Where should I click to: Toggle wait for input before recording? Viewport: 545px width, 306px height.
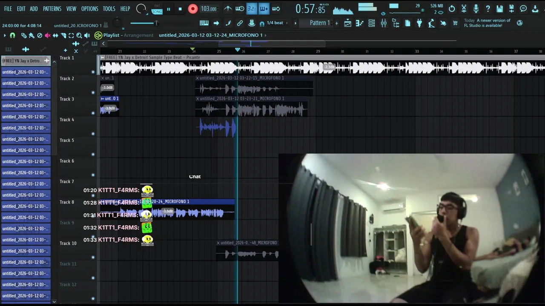point(240,8)
